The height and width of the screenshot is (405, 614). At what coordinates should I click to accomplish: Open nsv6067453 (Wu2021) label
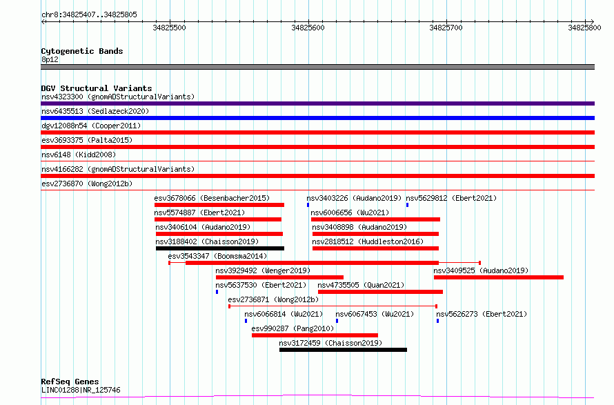(x=375, y=314)
